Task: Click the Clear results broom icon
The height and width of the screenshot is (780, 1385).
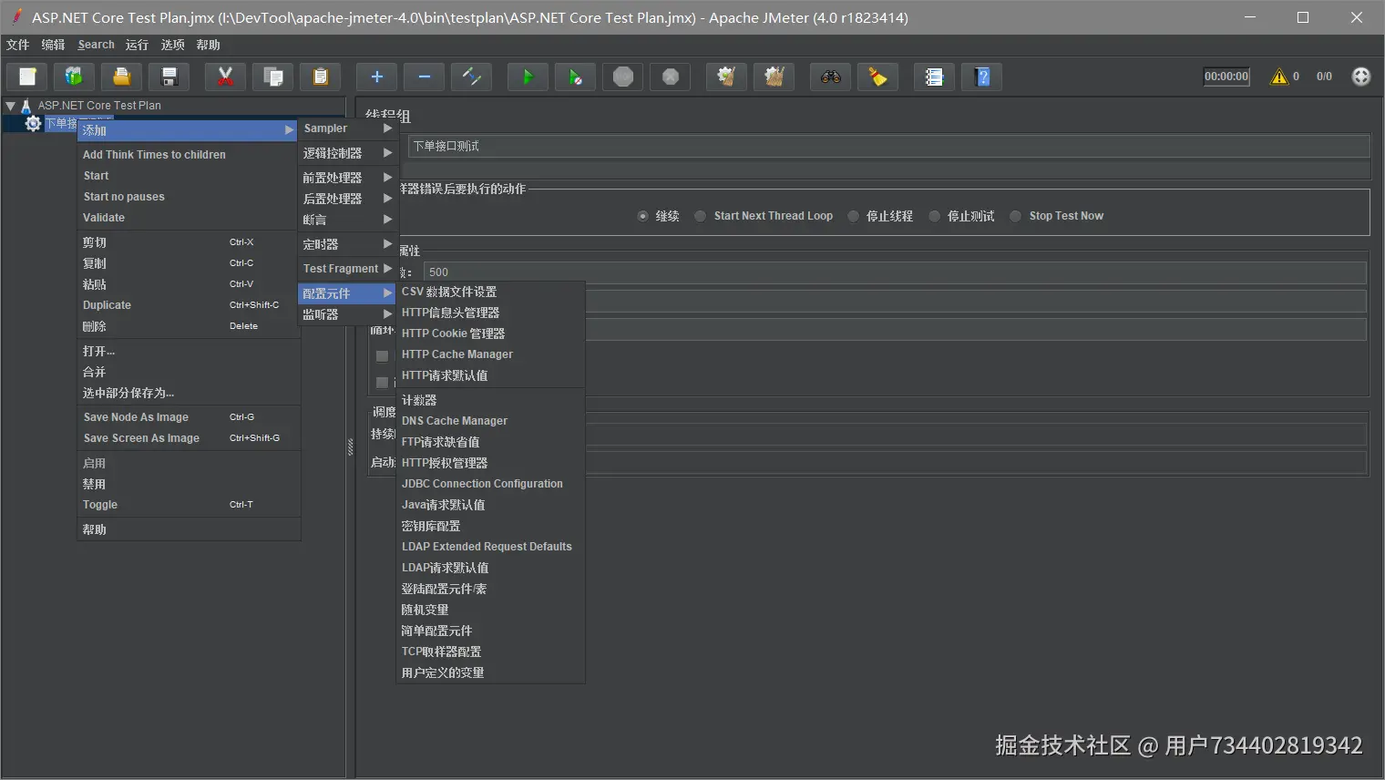Action: pyautogui.click(x=726, y=77)
